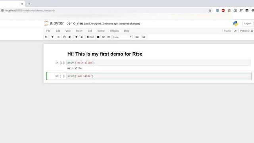
Task: Click the red browser extension icon
Action: tap(223, 10)
